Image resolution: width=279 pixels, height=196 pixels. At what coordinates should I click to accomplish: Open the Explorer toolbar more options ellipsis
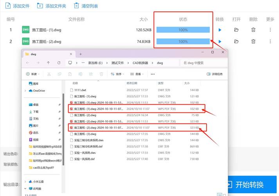point(153,74)
